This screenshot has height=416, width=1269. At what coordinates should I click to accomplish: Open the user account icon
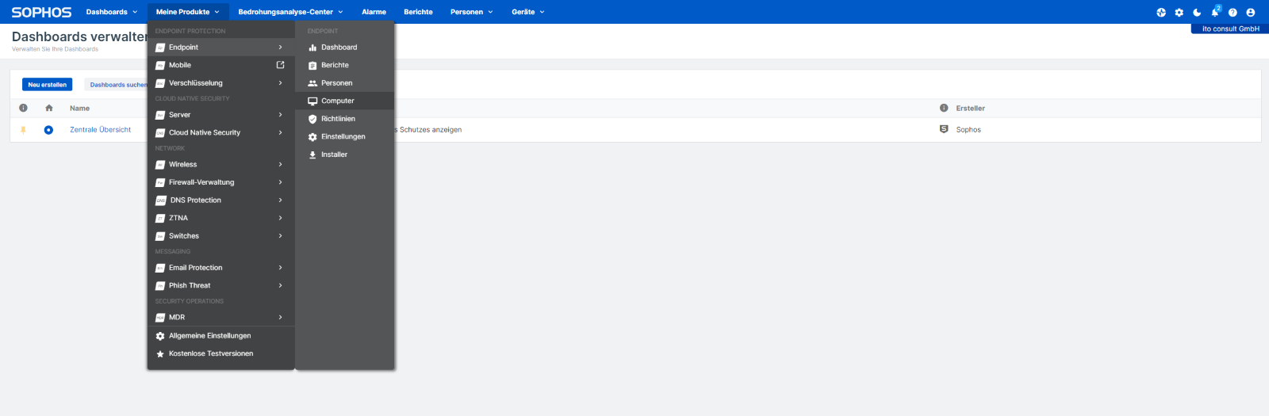[x=1251, y=12]
